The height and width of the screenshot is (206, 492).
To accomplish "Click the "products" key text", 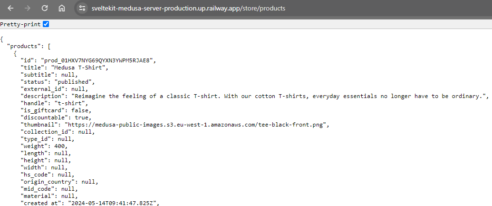I will [x=25, y=47].
